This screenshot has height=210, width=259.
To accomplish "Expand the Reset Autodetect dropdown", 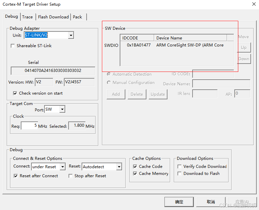I will point(119,167).
